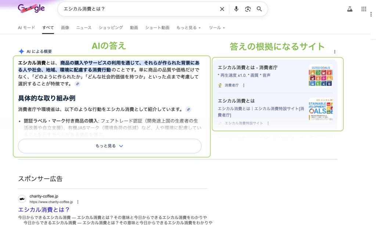Click the clear search text X icon
The height and width of the screenshot is (225, 376).
[222, 9]
